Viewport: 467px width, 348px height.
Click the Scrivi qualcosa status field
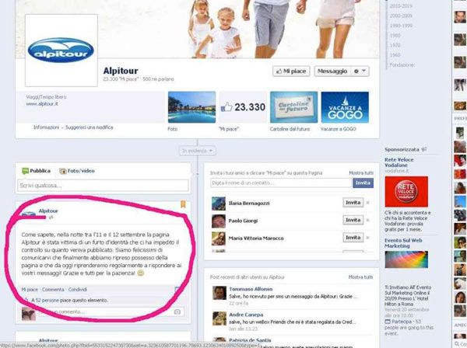point(104,186)
